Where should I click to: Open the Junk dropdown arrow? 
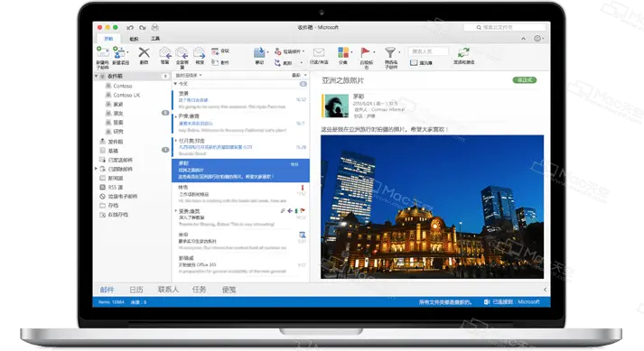pyautogui.click(x=303, y=51)
